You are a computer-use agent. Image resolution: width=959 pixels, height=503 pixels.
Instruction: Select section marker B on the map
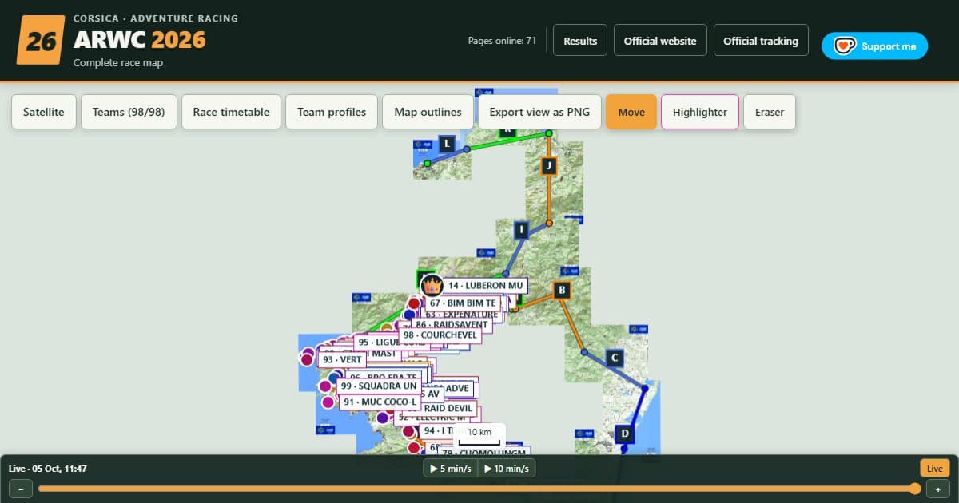click(562, 290)
